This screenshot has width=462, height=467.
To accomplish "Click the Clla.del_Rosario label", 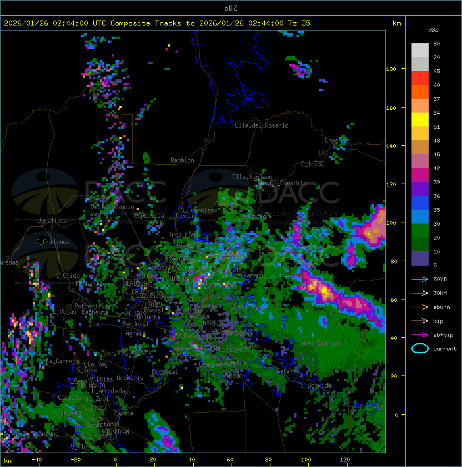I will coord(262,125).
